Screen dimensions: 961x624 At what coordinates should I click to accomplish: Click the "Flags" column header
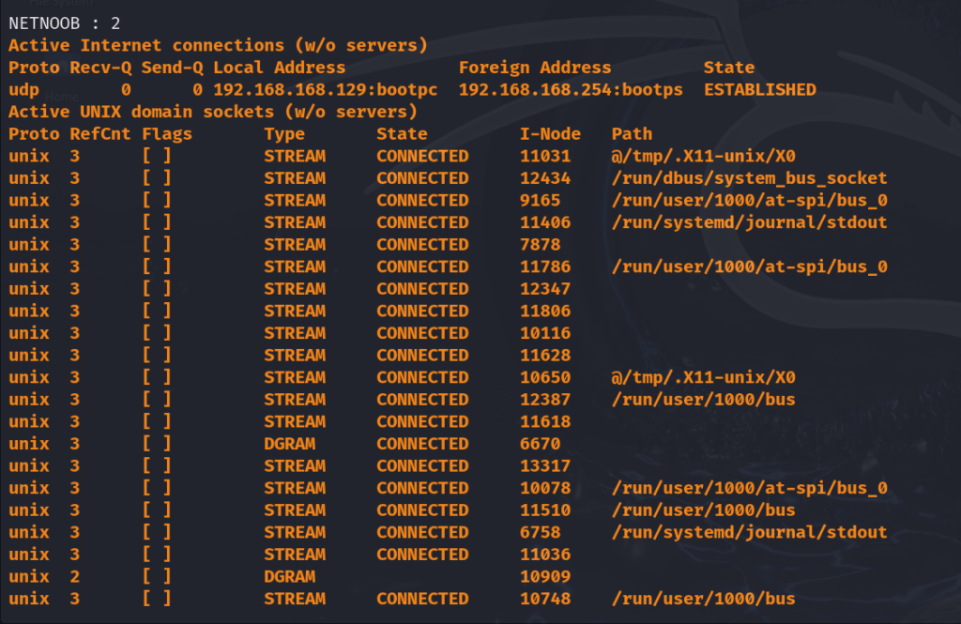click(x=167, y=134)
